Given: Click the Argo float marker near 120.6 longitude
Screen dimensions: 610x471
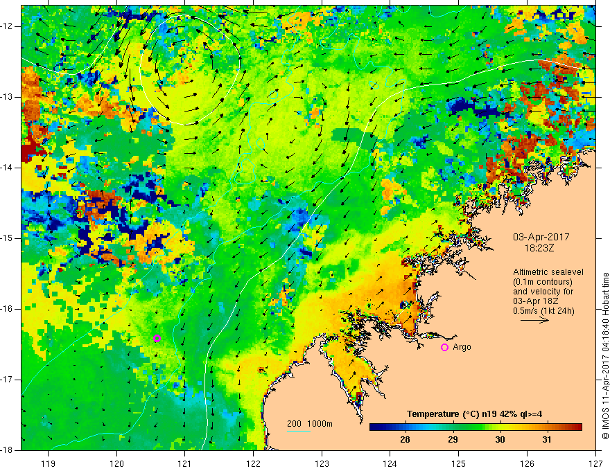Looking at the screenshot, I should click(x=157, y=338).
